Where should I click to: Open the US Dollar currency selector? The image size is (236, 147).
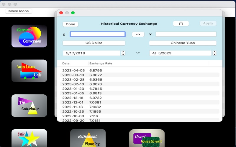pyautogui.click(x=94, y=43)
